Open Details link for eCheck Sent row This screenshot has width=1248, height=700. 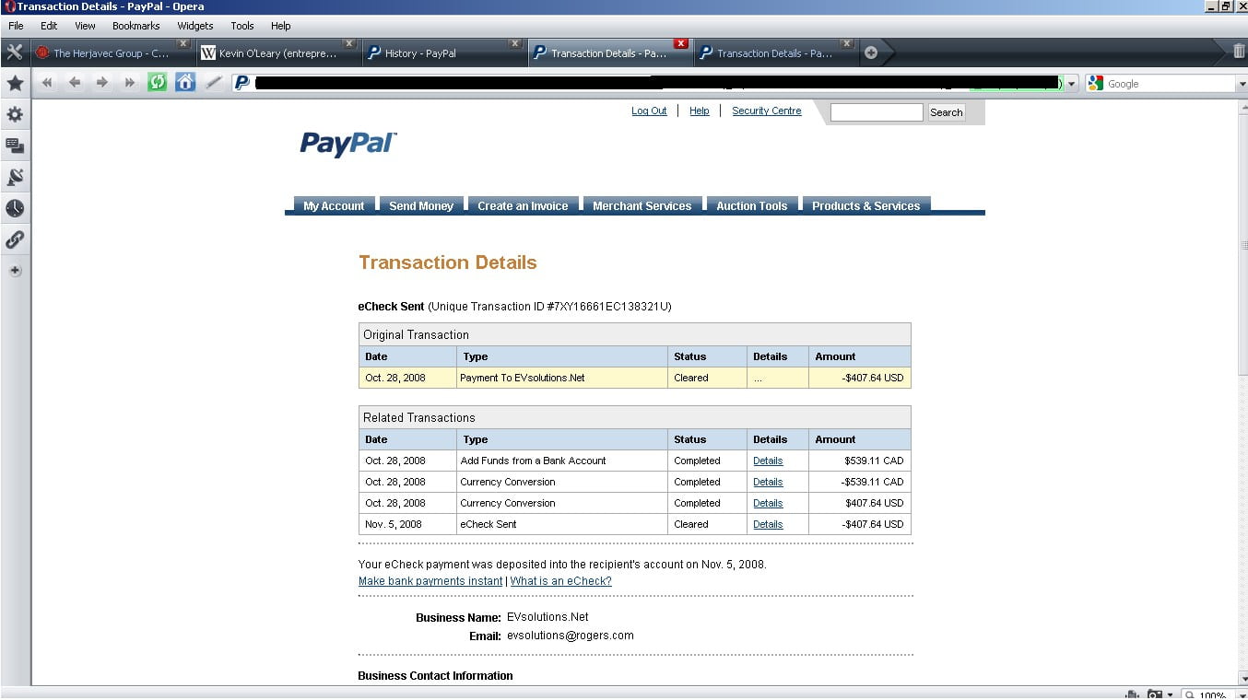pos(768,524)
